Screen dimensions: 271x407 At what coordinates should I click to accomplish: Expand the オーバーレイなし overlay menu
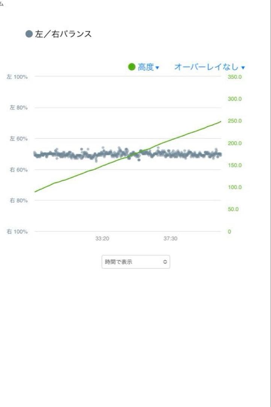243,68
